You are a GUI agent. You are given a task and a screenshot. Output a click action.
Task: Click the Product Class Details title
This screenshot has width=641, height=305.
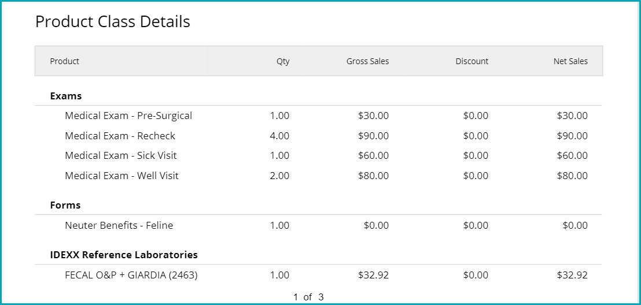pos(113,22)
